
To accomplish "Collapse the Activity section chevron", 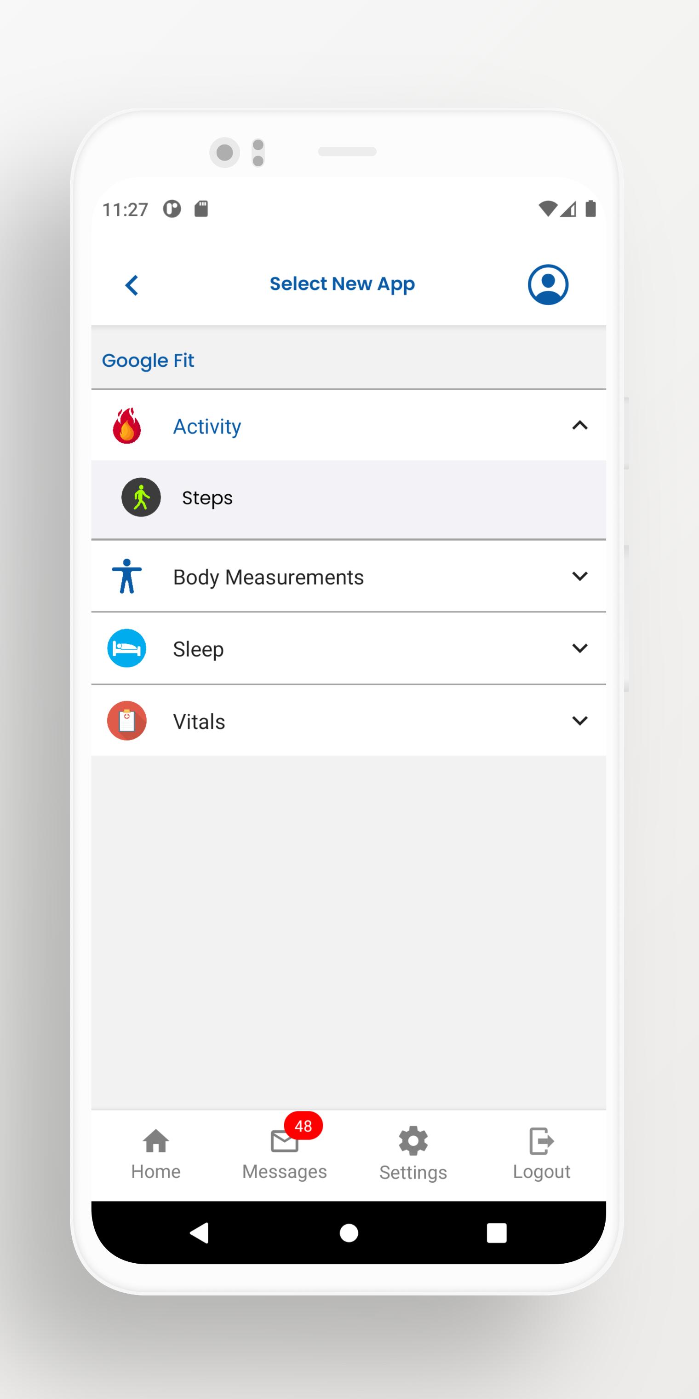I will coord(579,425).
